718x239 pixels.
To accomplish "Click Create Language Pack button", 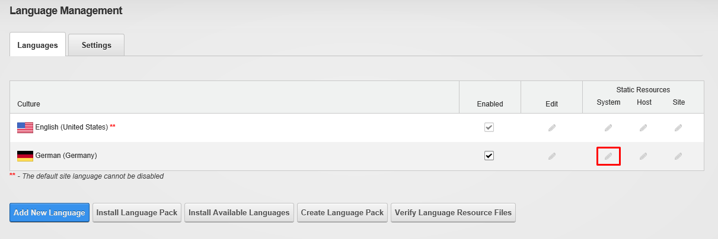I will pos(343,213).
